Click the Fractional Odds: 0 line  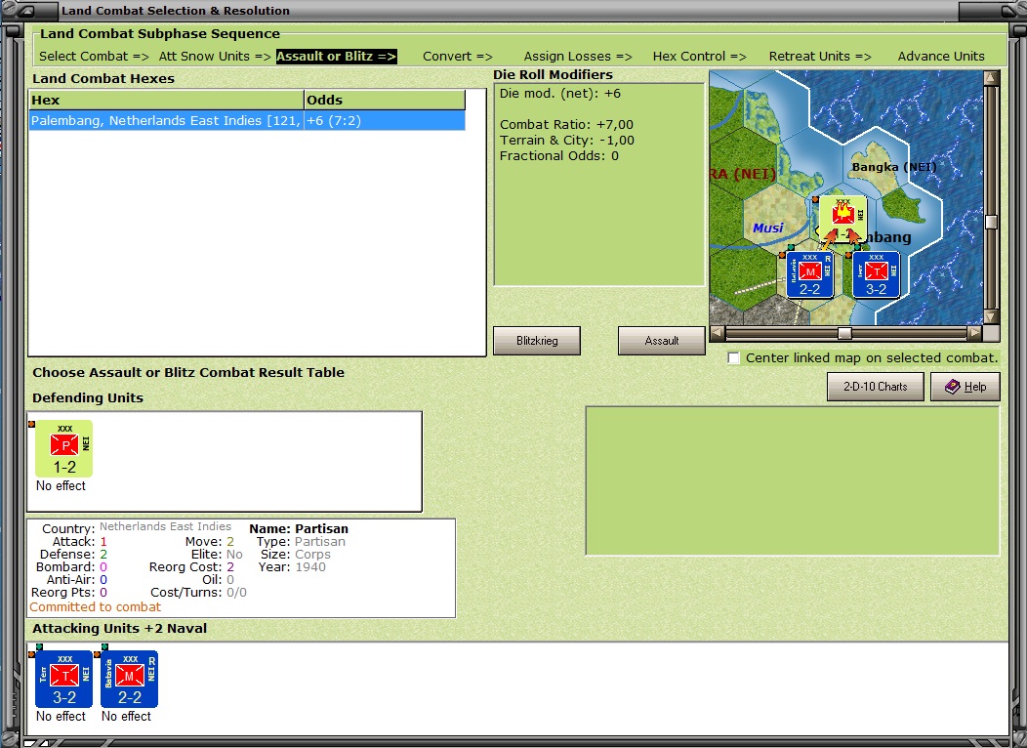(x=558, y=156)
